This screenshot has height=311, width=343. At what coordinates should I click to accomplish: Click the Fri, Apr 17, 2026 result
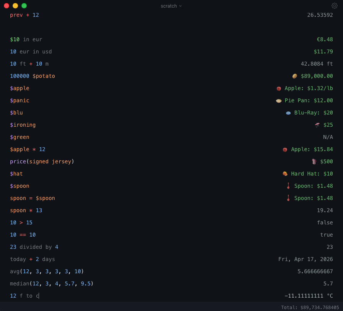point(306,259)
